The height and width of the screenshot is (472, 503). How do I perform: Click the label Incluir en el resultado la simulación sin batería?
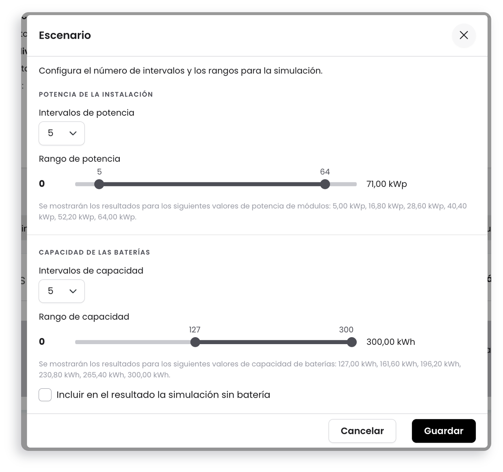click(x=163, y=395)
